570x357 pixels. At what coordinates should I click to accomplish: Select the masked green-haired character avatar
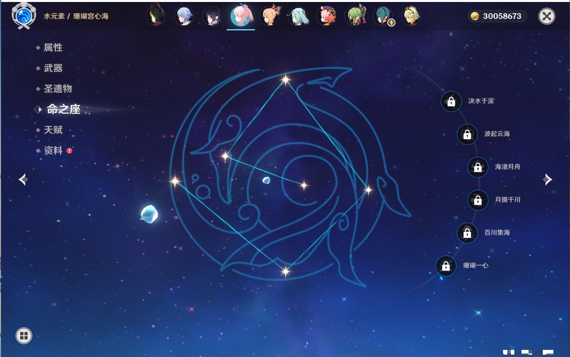click(x=355, y=16)
